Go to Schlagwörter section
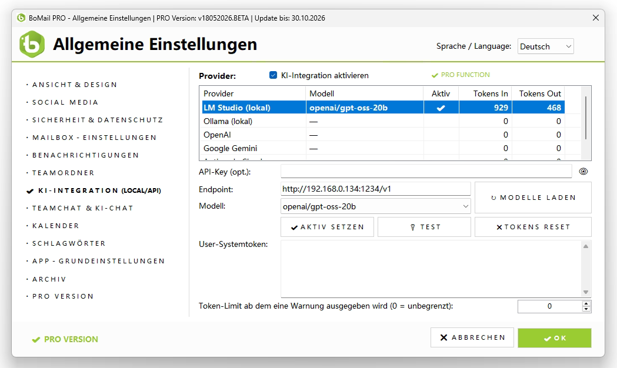This screenshot has width=617, height=368. pos(69,243)
